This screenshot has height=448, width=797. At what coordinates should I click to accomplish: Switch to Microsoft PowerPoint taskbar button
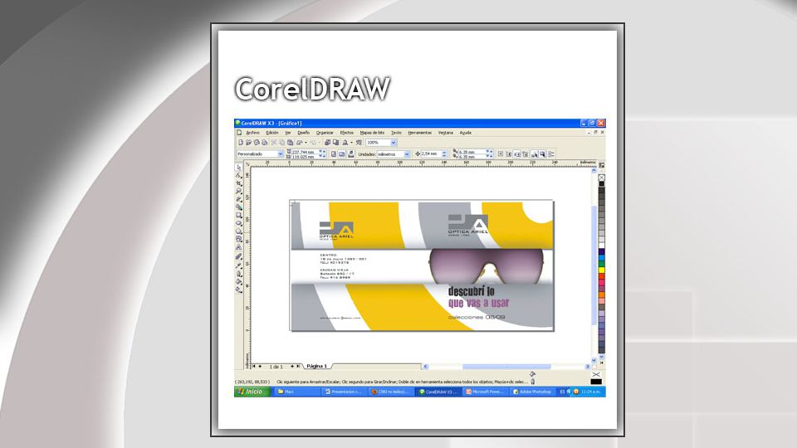(487, 392)
